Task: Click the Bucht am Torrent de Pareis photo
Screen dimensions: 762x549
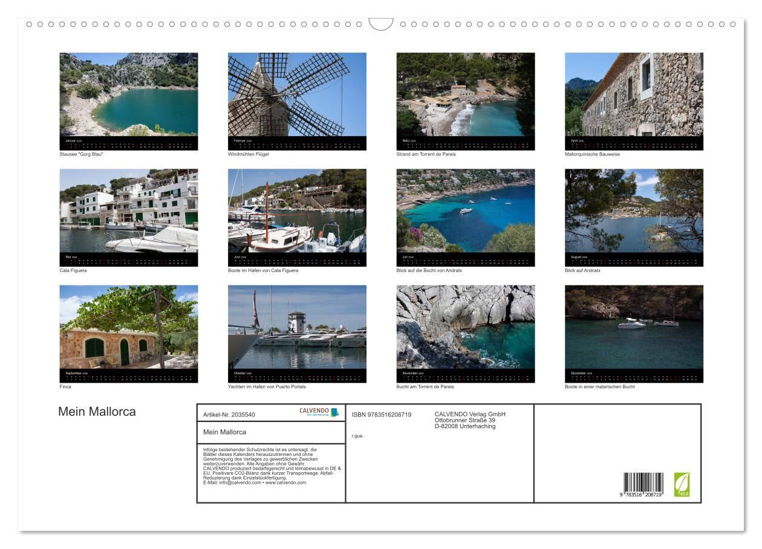Action: click(465, 327)
